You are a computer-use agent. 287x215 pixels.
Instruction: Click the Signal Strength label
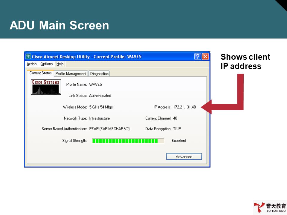[74, 141]
